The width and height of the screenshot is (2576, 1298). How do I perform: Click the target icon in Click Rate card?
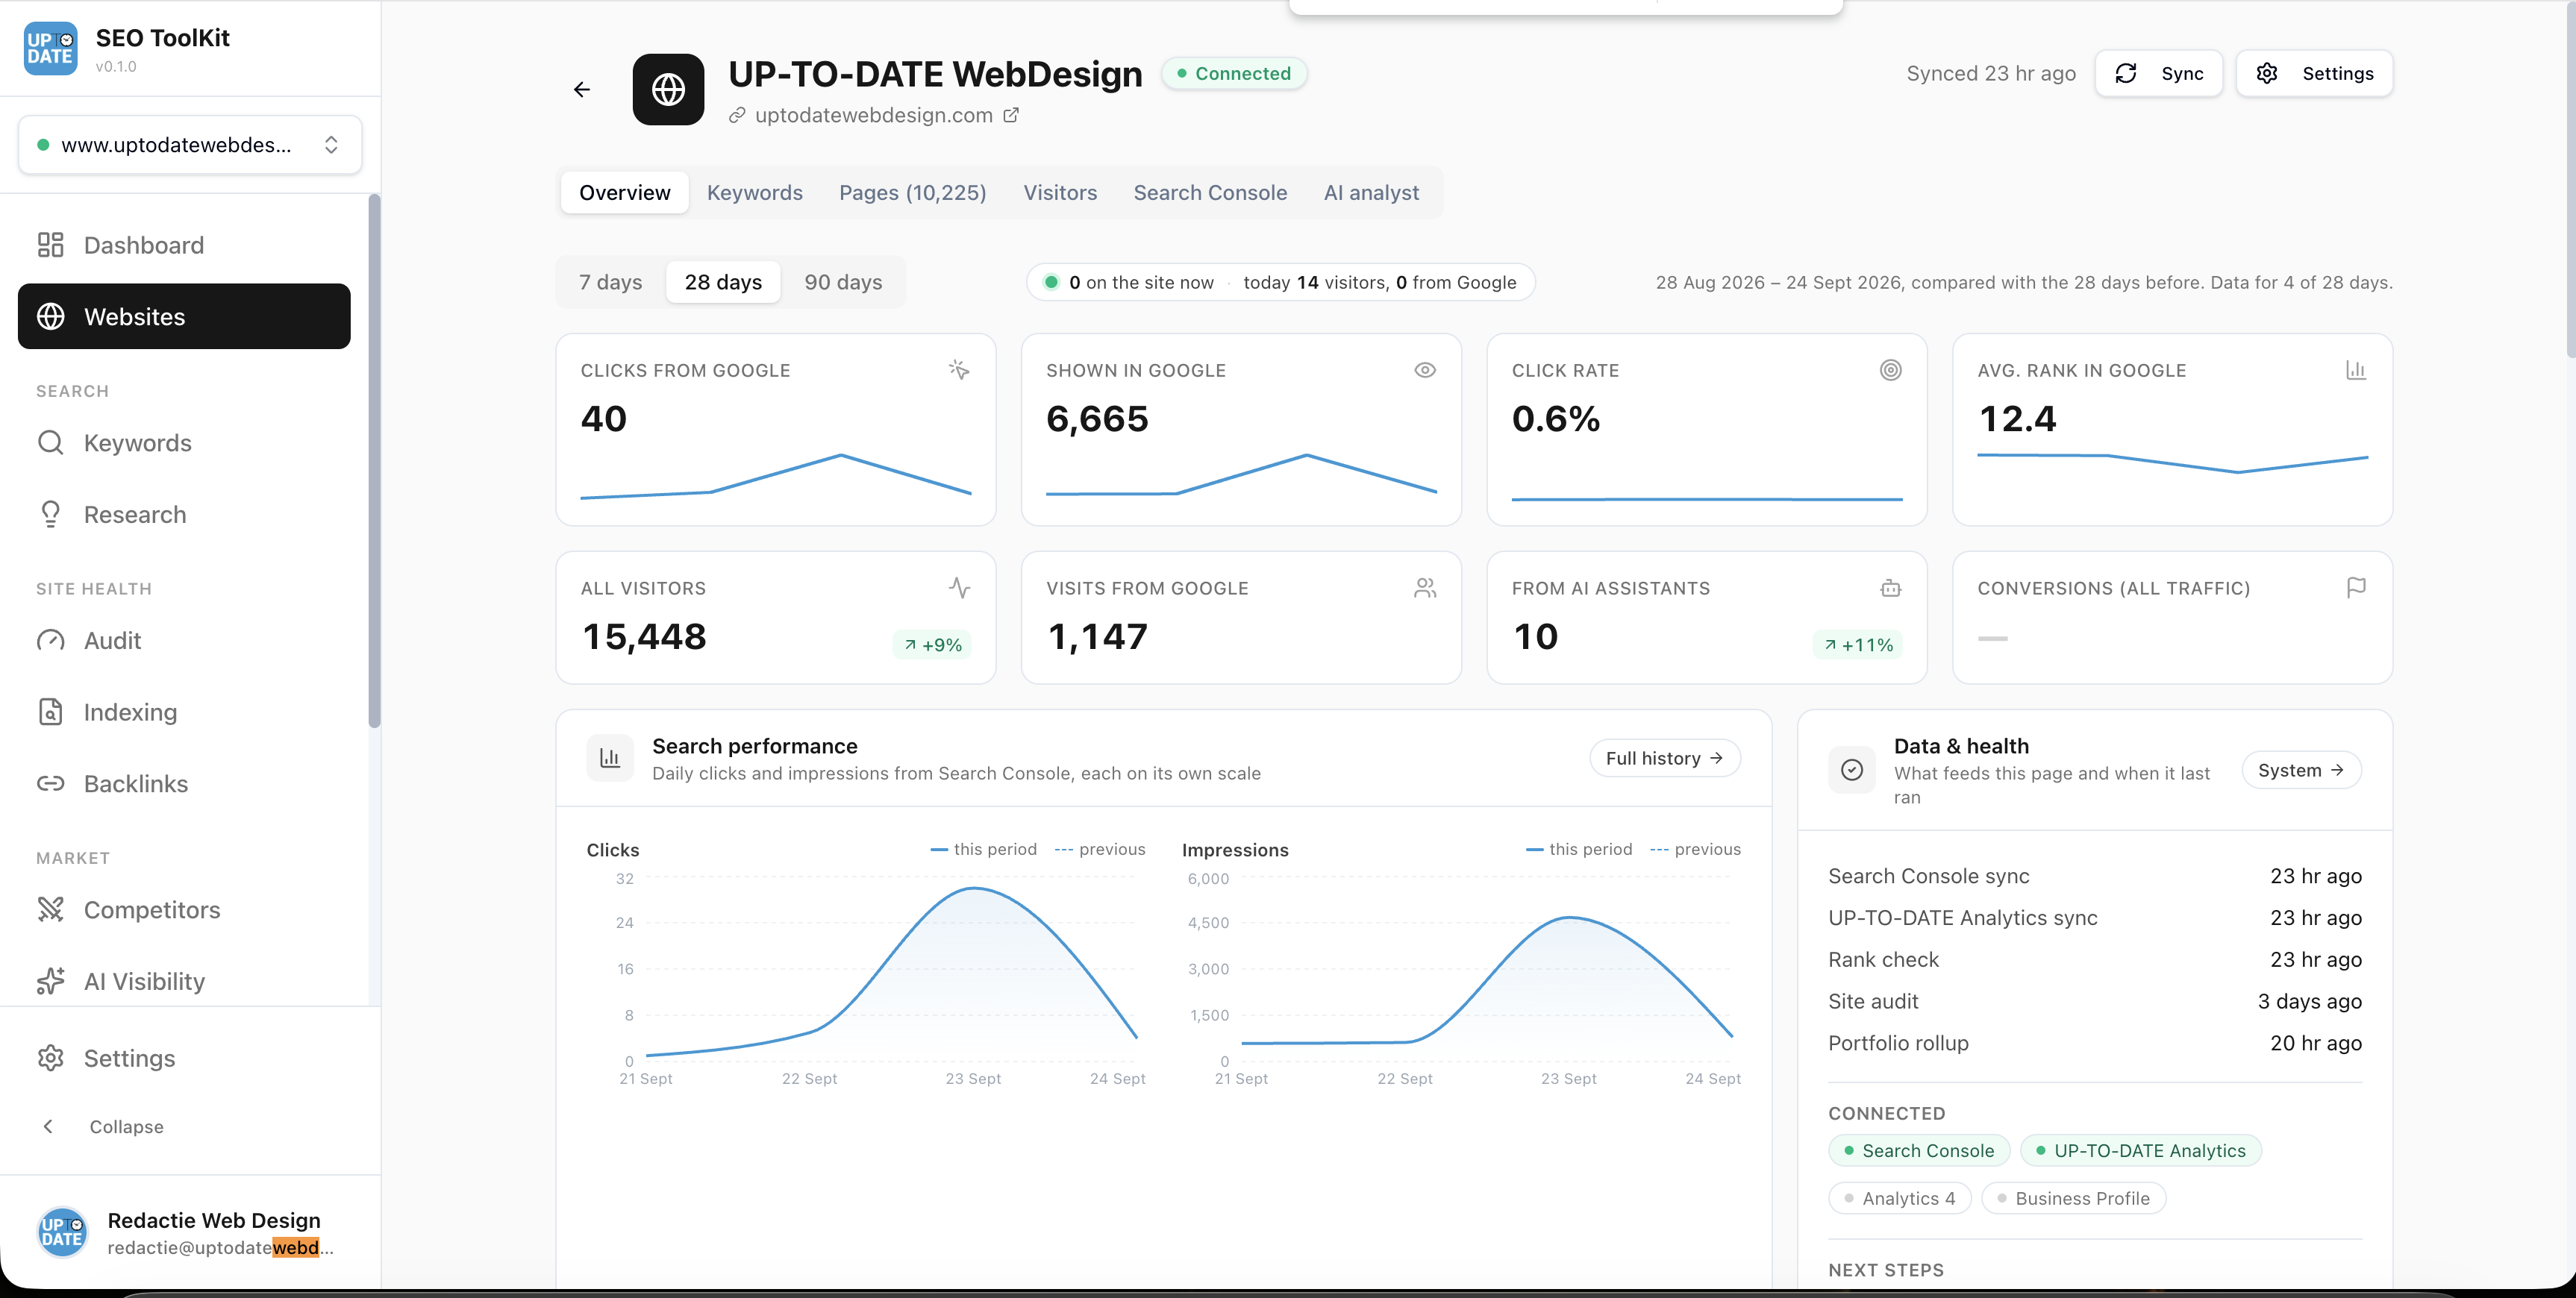1890,370
